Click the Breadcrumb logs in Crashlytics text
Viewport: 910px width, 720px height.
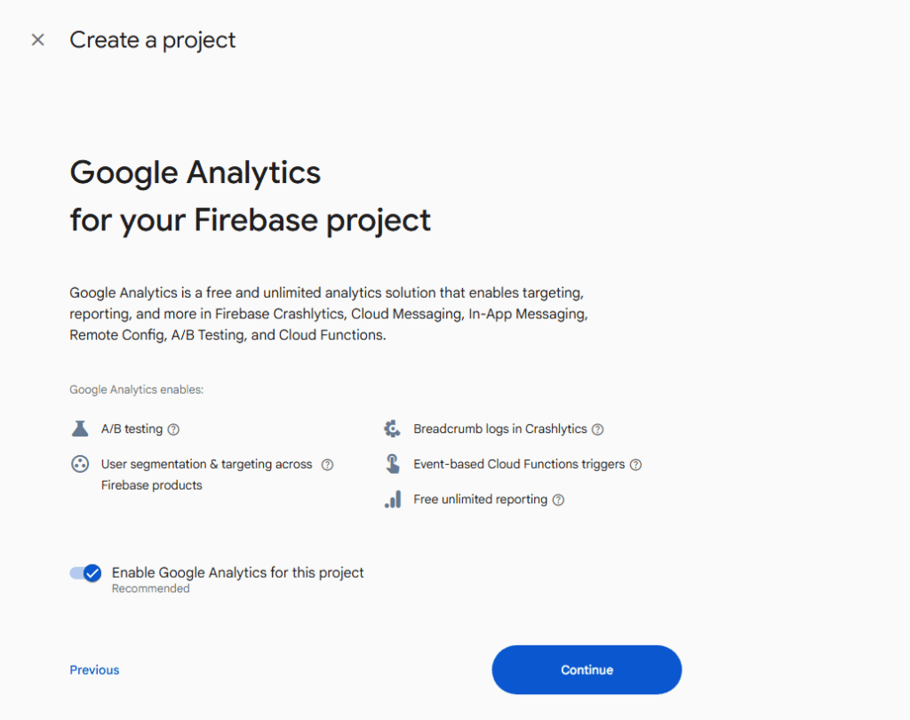click(x=499, y=429)
